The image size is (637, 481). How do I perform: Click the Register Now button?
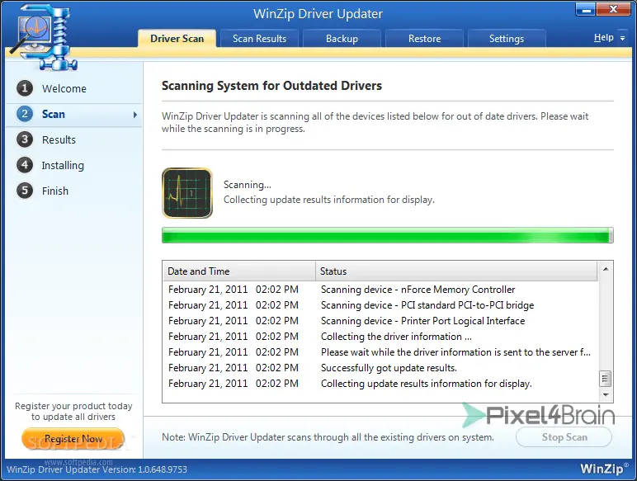coord(73,439)
